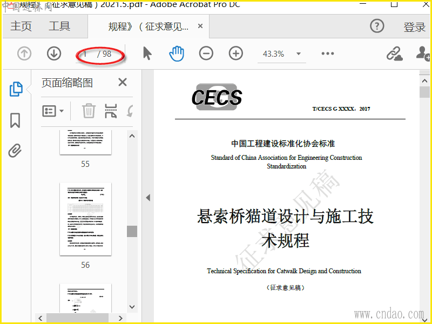Select the page 55 thumbnail
This screenshot has height=324, width=432.
(x=86, y=142)
